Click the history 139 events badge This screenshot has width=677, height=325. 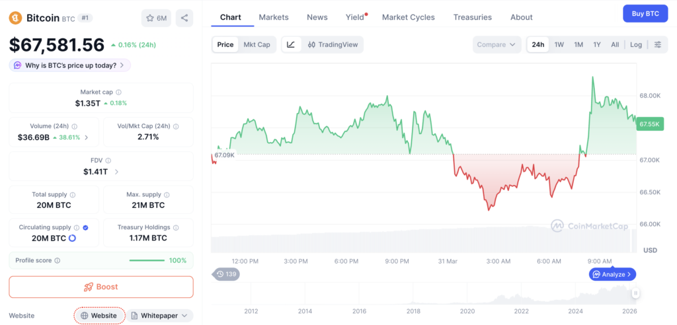coord(227,274)
